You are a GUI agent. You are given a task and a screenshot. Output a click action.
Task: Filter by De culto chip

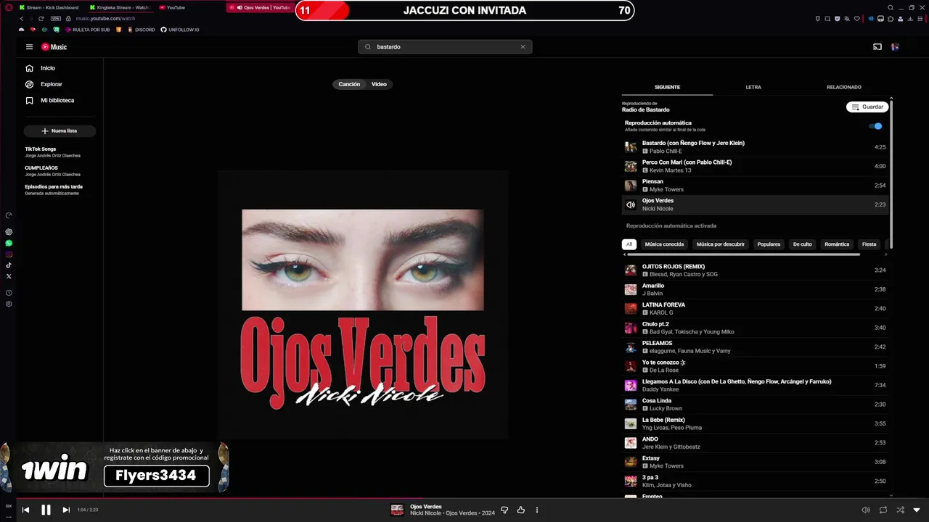click(802, 244)
